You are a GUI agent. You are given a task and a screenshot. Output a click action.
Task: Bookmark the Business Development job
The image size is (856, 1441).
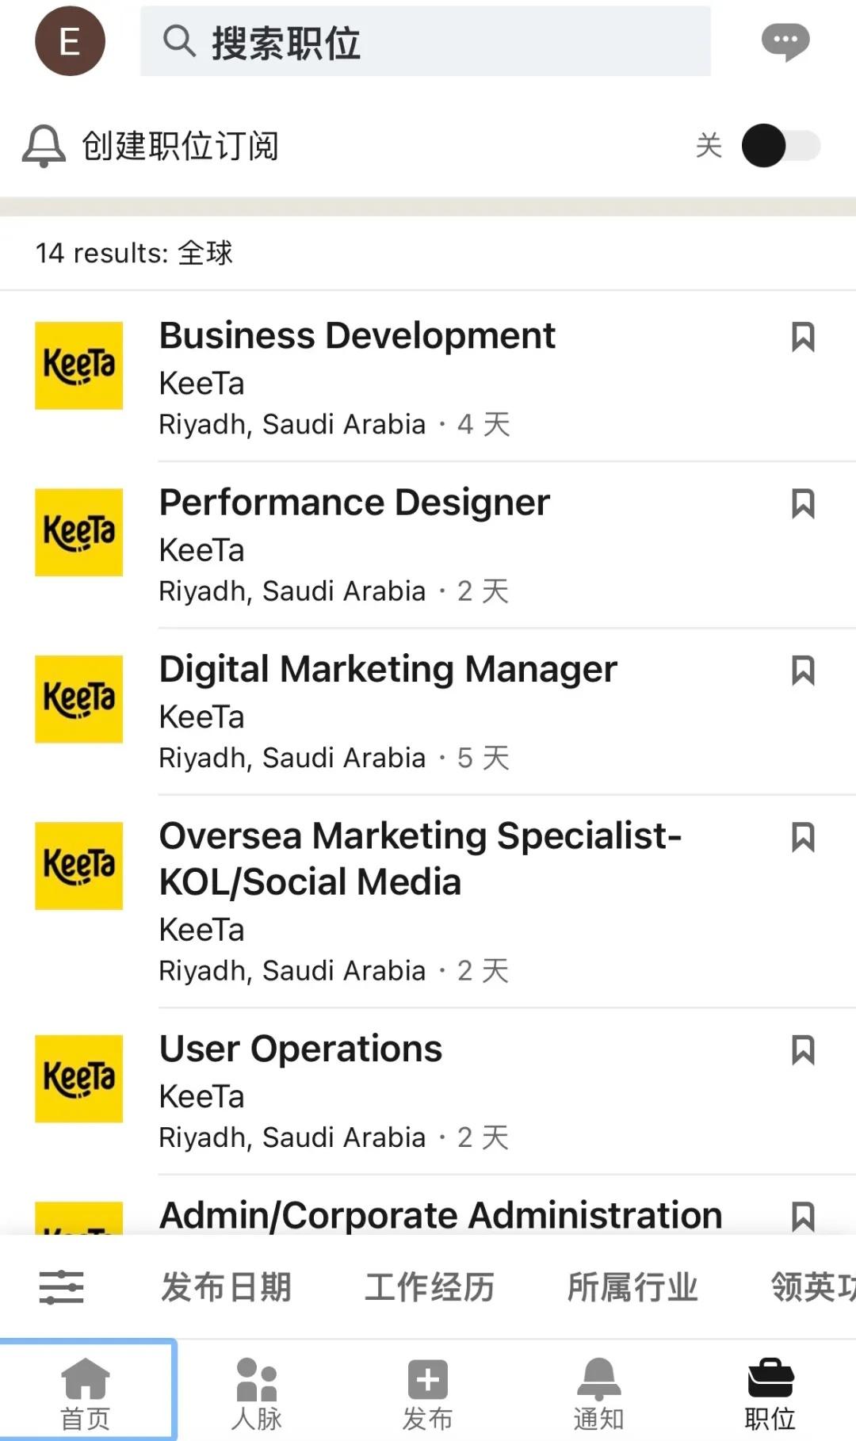tap(803, 337)
